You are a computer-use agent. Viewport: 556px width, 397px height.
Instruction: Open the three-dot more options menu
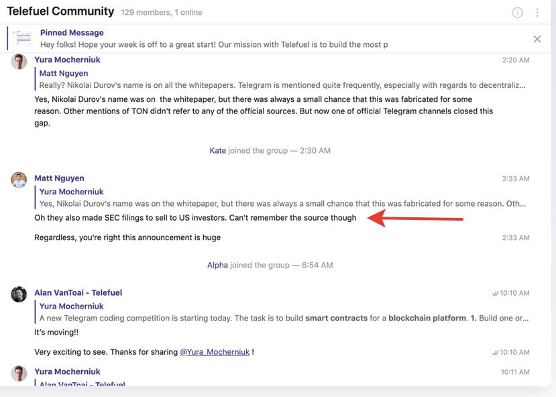(x=537, y=12)
